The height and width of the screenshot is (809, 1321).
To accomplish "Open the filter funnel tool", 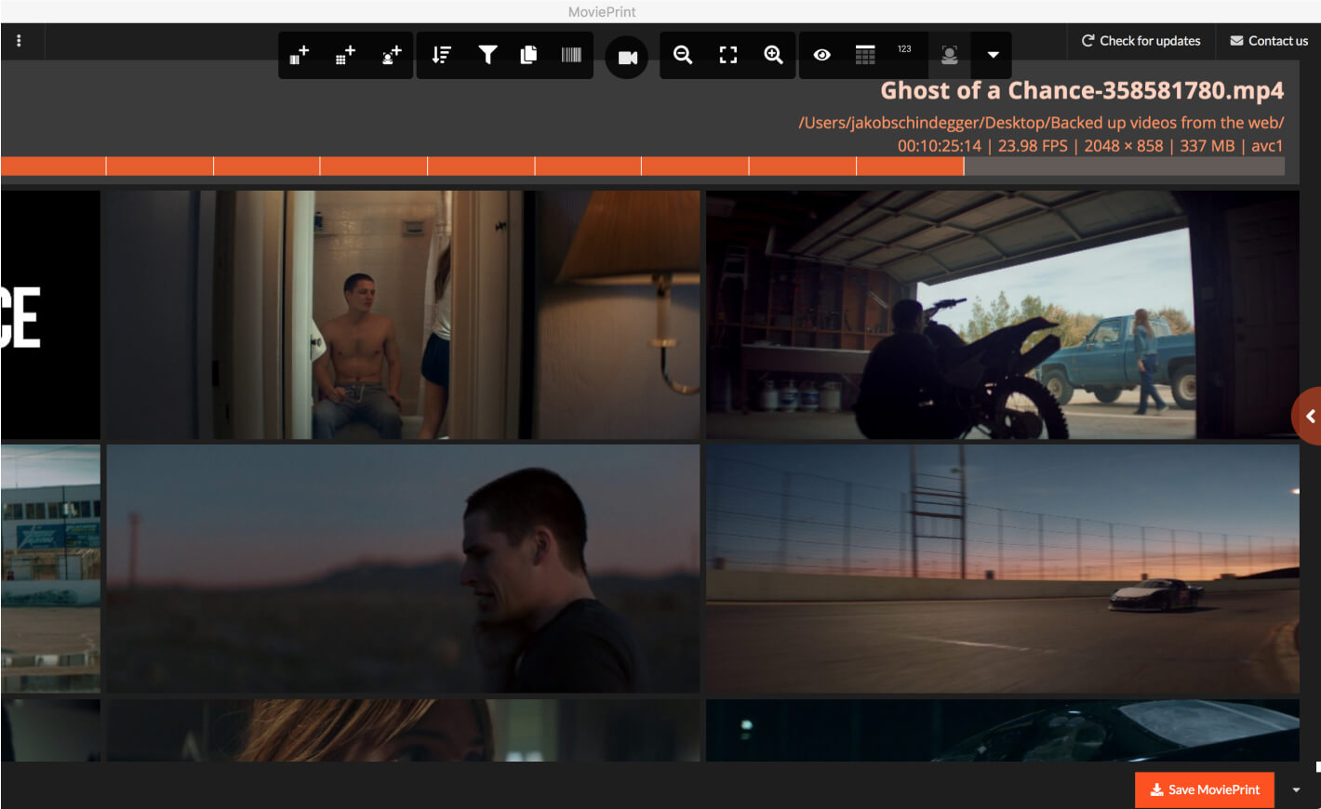I will [x=487, y=55].
